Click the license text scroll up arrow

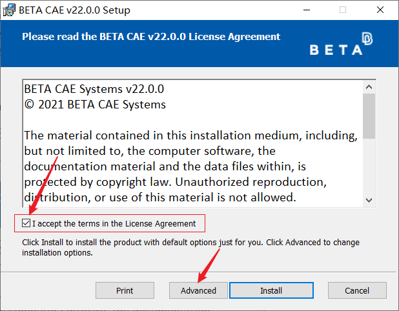pos(369,88)
